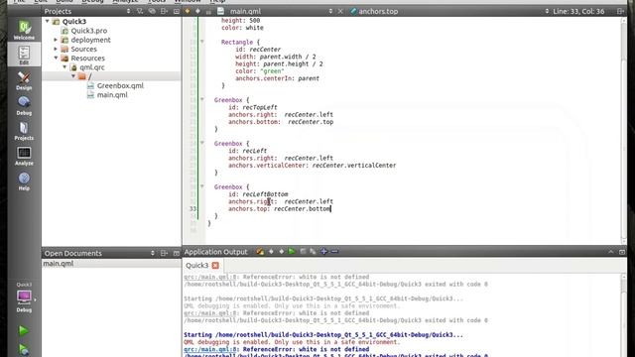This screenshot has height=357, width=635.
Task: Split the Projects side panel
Action: point(164,11)
